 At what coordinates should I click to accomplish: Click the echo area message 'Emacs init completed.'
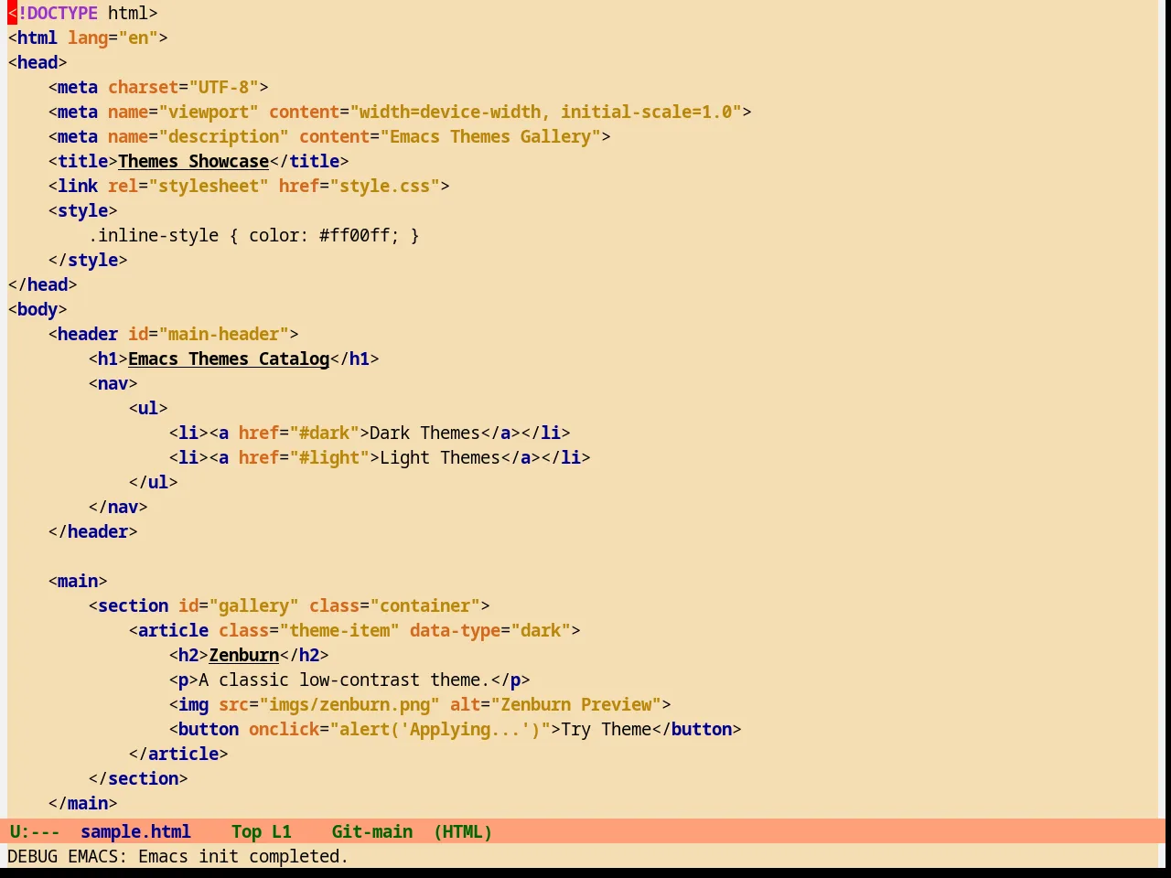pos(243,856)
